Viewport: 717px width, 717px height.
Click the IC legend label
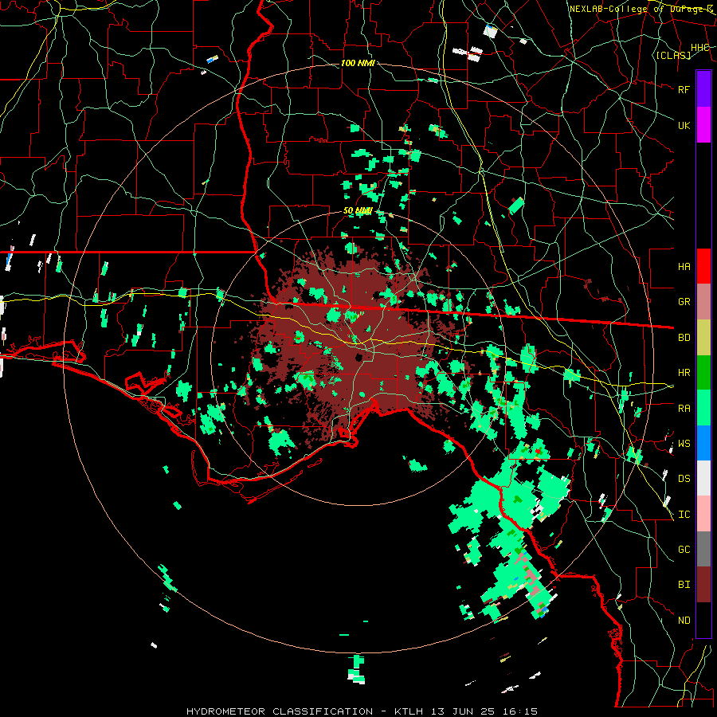coord(684,515)
